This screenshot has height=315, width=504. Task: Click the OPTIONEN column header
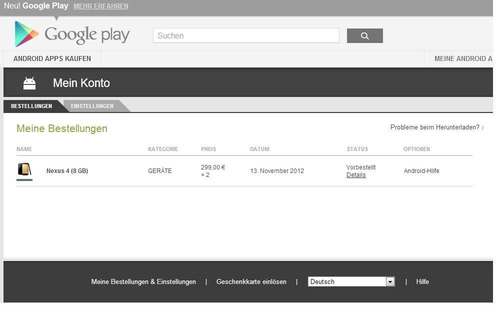[416, 149]
